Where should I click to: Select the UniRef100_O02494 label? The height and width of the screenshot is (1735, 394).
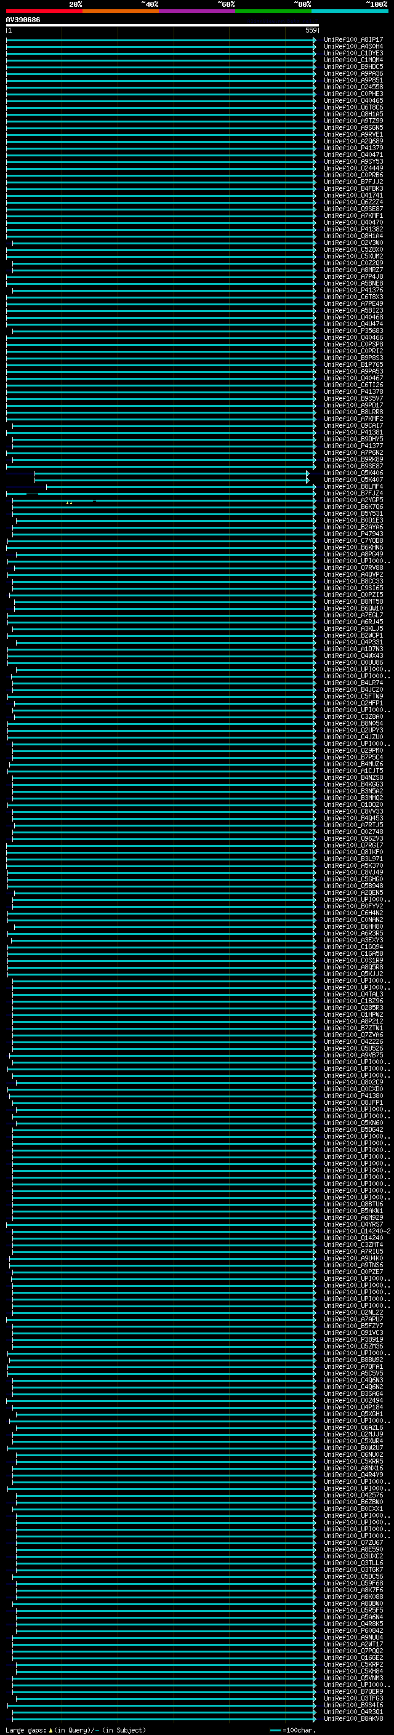pyautogui.click(x=353, y=1400)
